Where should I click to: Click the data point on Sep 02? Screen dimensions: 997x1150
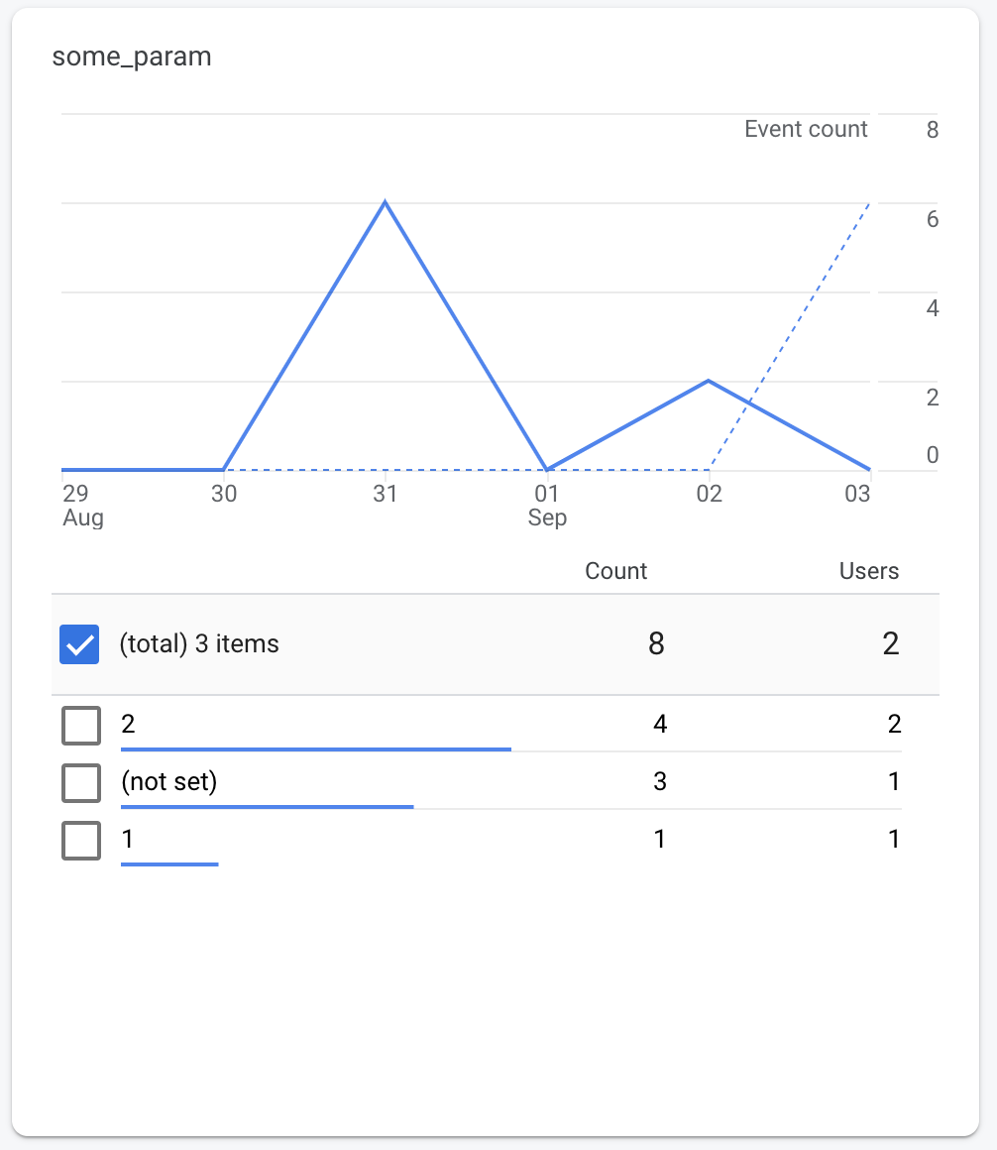(x=709, y=380)
